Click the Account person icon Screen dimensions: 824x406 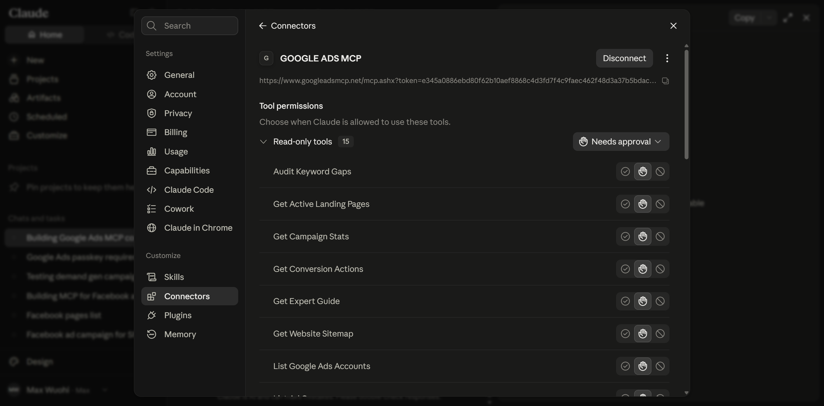(x=152, y=94)
